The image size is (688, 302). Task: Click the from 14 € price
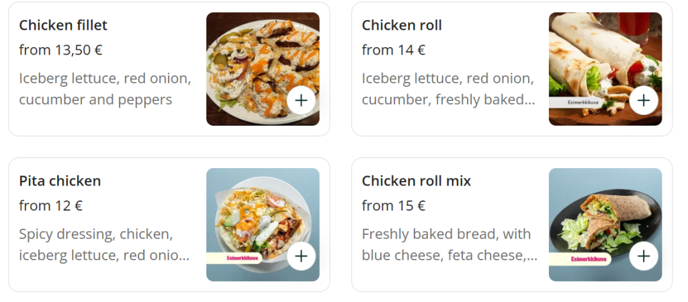[394, 50]
